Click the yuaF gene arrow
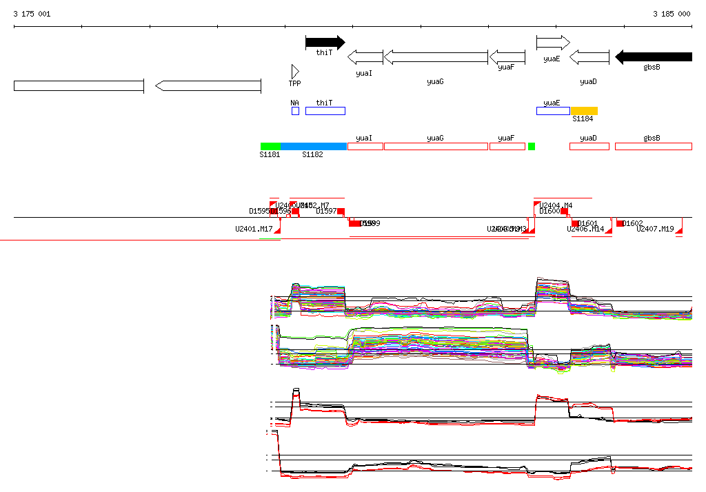706x492 pixels. 507,57
